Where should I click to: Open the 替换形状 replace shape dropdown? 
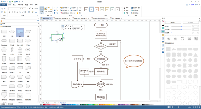click(135, 13)
